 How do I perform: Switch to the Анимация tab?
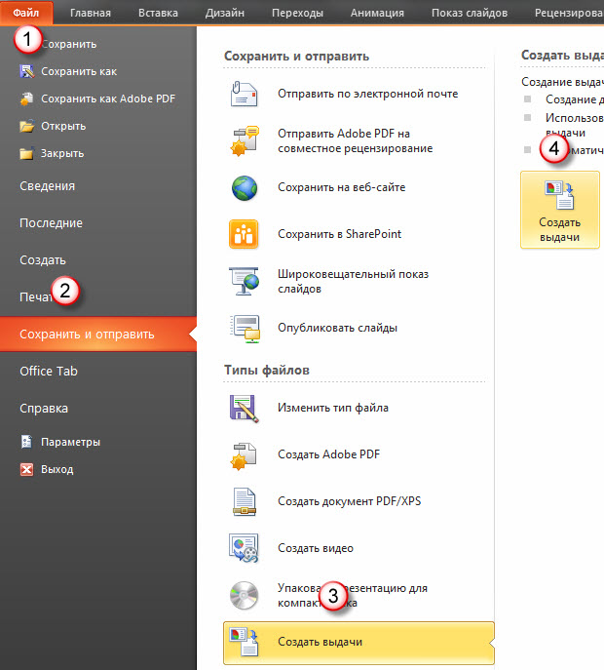click(x=377, y=13)
